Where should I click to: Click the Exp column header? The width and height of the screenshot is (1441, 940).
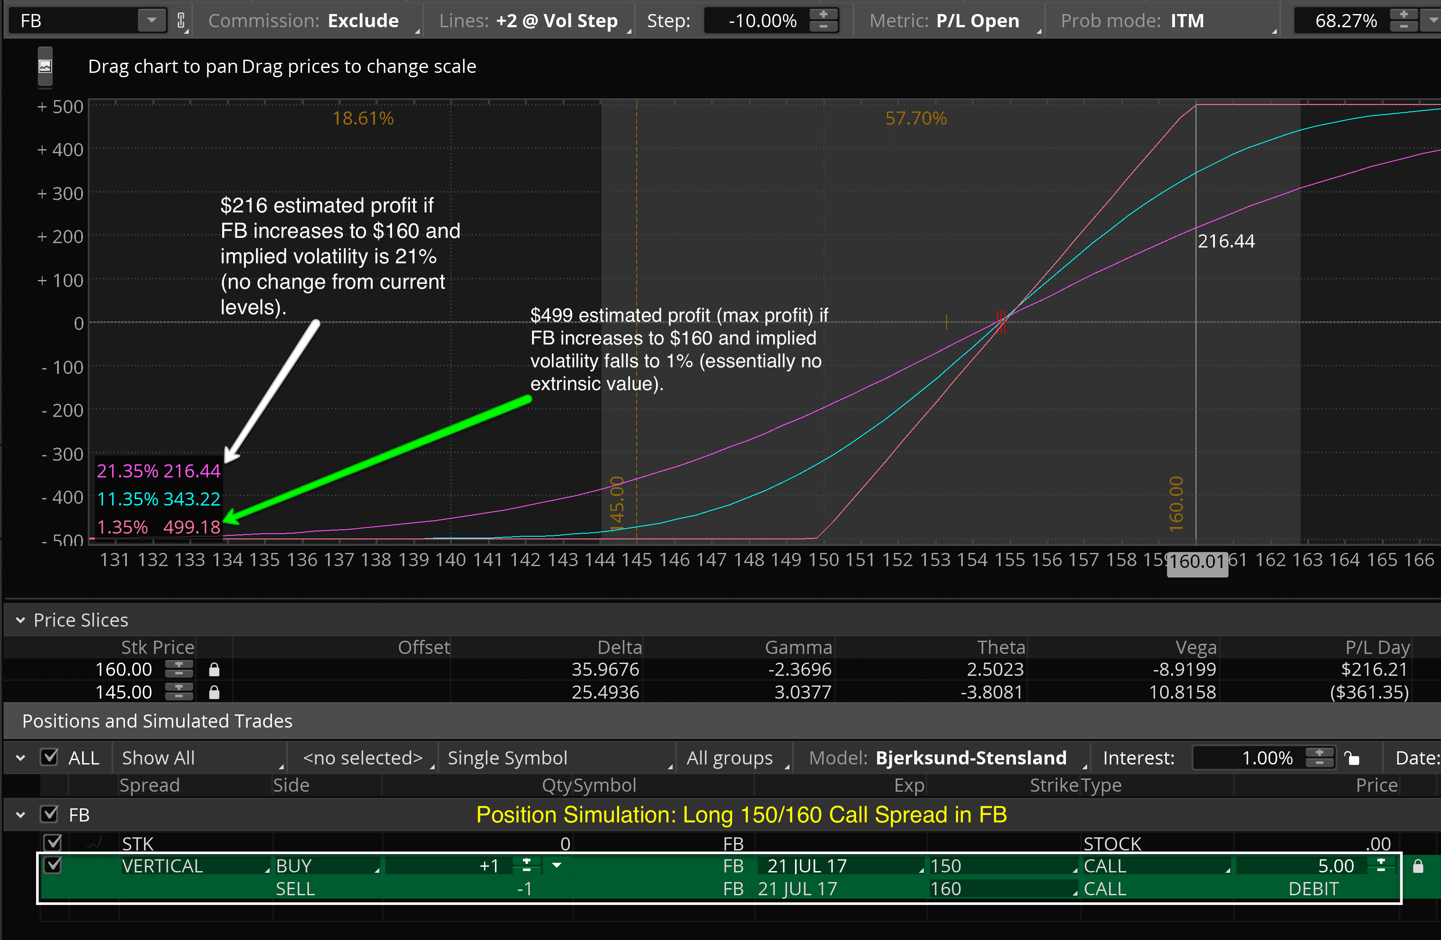click(909, 785)
